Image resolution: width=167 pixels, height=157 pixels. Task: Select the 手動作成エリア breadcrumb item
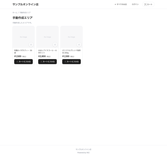25,13
